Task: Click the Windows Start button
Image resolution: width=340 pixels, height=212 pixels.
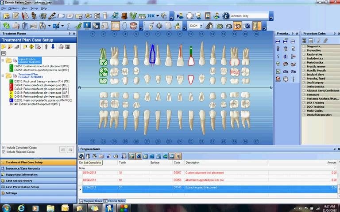Action: click(x=6, y=208)
